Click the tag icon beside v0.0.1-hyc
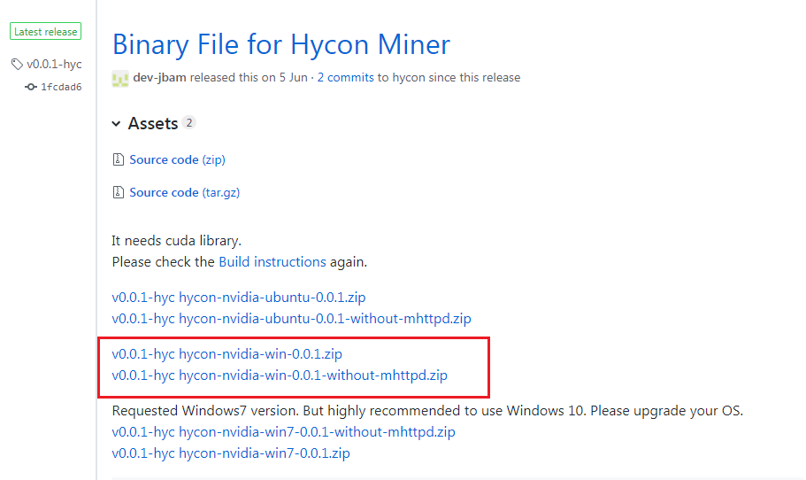 [x=17, y=65]
